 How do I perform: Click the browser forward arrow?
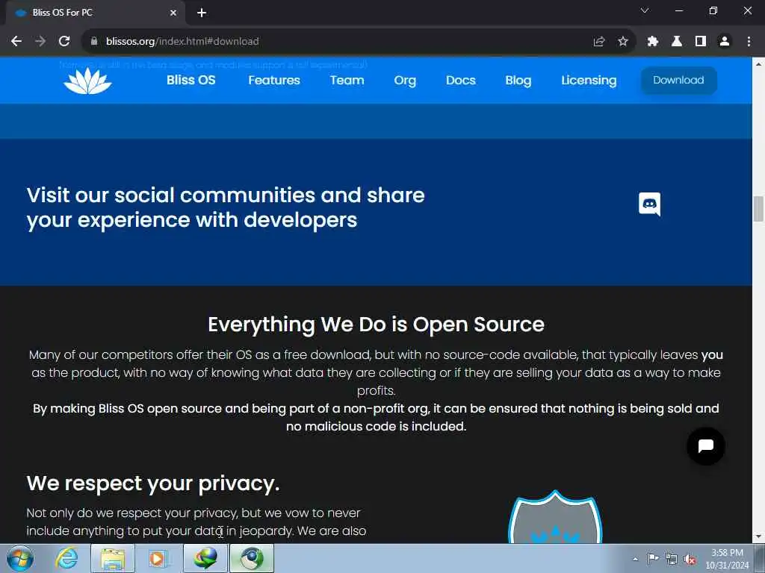coord(40,42)
